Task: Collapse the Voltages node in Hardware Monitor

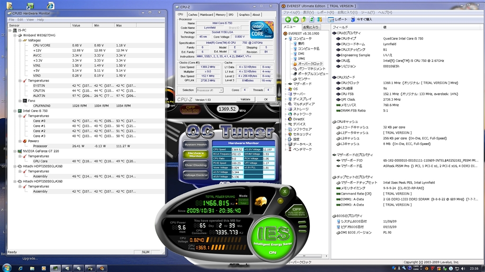Action: [19, 41]
